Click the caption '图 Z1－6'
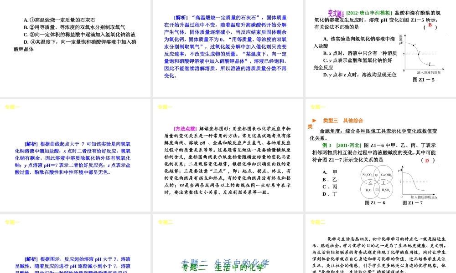 [375, 203]
